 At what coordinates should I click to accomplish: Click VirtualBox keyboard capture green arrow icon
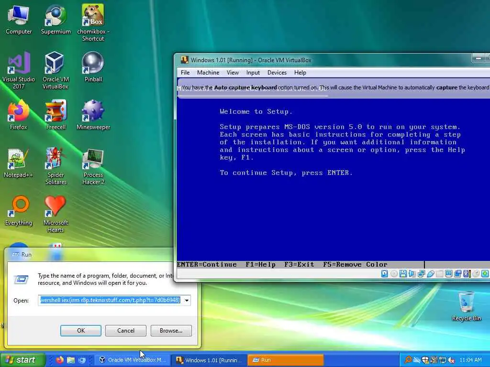click(485, 274)
